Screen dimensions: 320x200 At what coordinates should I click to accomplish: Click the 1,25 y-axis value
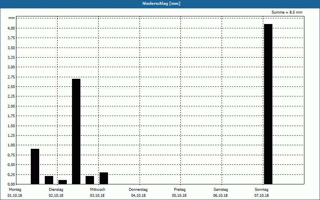point(11,136)
